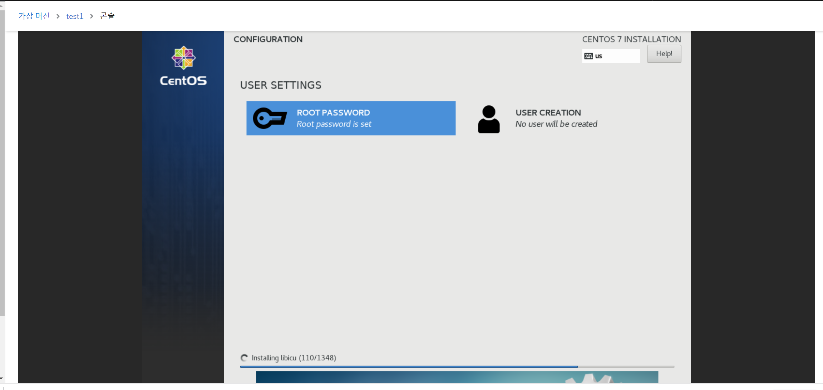Click the CentOS pinwheel logo

pos(183,57)
